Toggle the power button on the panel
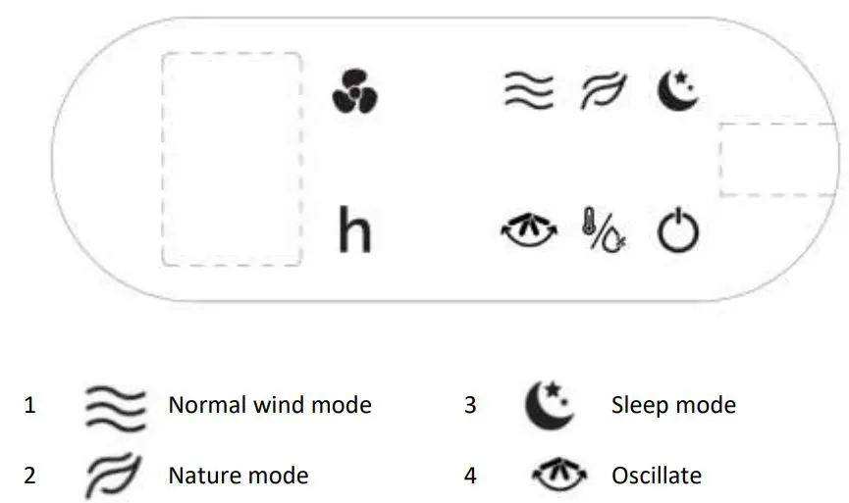 coord(677,232)
